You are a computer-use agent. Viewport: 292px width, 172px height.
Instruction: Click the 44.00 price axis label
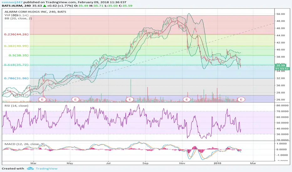pos(281,35)
